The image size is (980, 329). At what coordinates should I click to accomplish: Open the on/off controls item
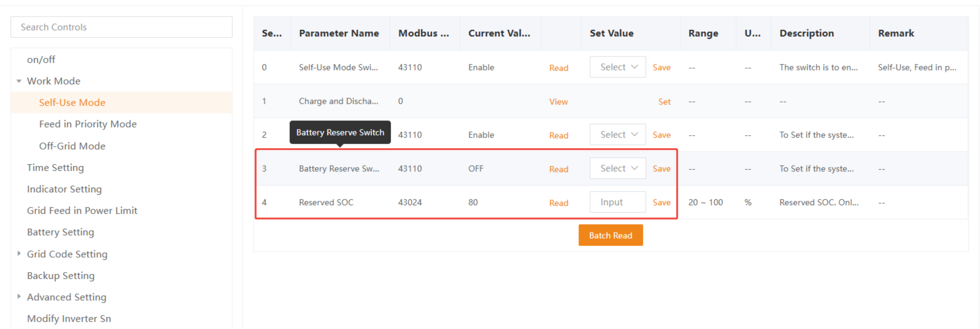41,60
